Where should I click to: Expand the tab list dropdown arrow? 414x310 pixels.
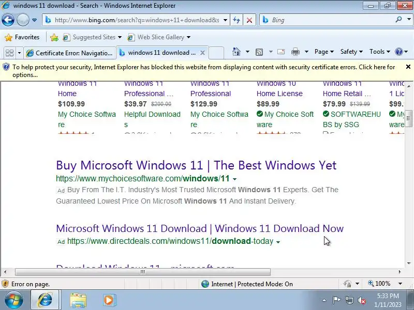click(19, 53)
